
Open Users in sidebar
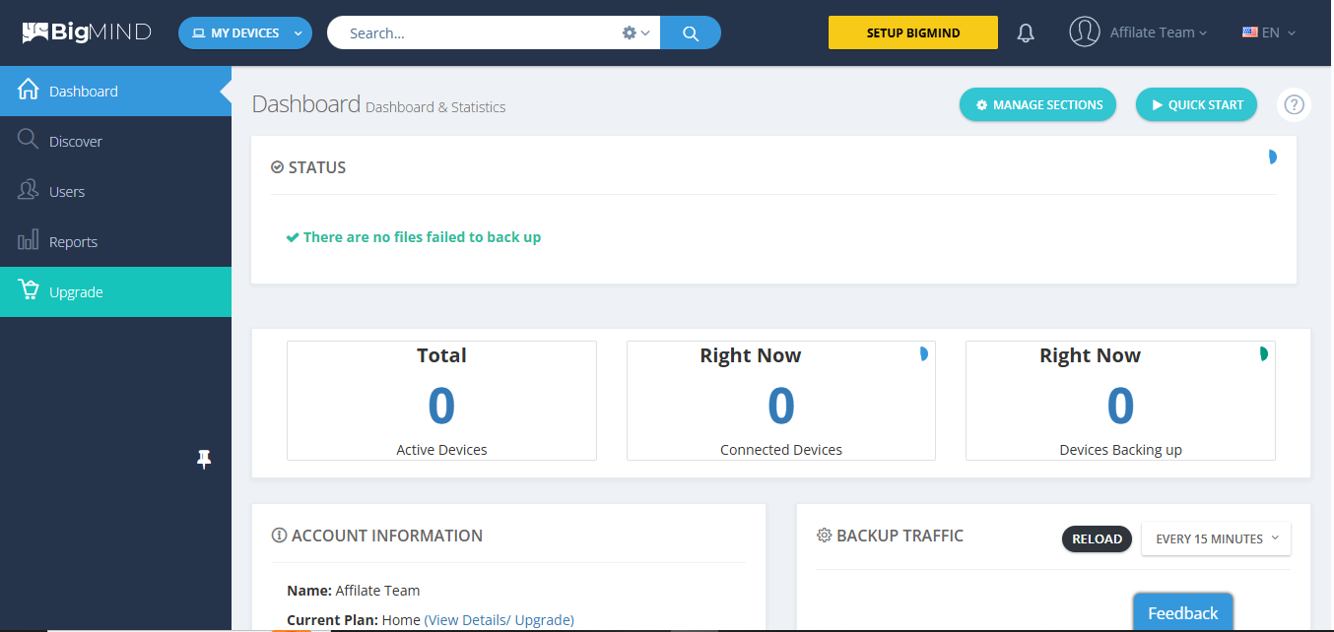click(x=115, y=191)
